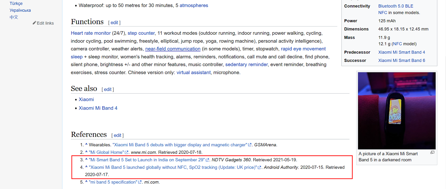Click external link icon after NDTV reference title
This screenshot has width=446, height=189.
click(x=207, y=160)
